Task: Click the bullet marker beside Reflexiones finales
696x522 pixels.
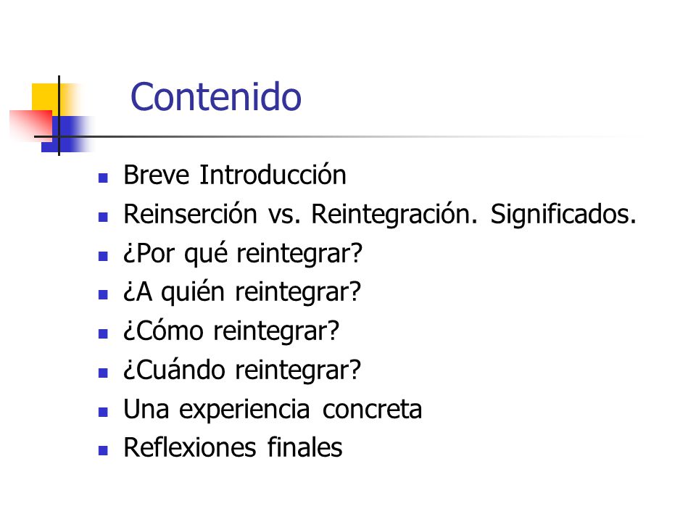Action: pyautogui.click(x=103, y=451)
